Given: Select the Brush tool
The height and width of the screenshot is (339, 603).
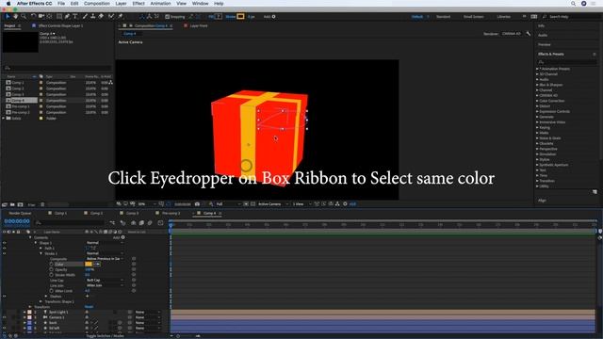Looking at the screenshot, I should 85,17.
